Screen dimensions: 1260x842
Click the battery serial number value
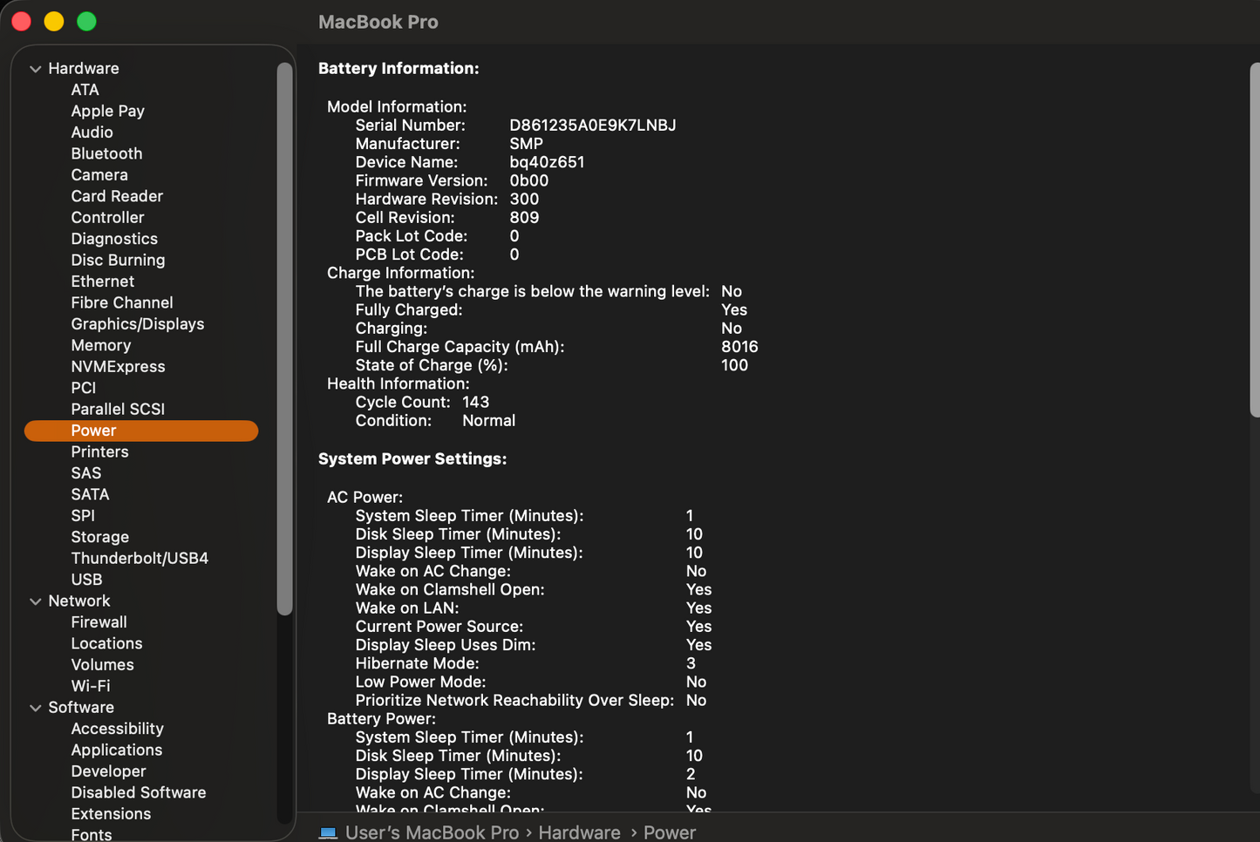pos(592,126)
